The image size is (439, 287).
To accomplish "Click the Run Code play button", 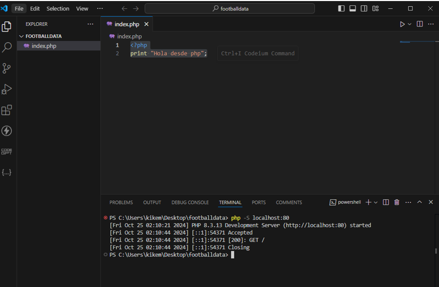I will [402, 24].
